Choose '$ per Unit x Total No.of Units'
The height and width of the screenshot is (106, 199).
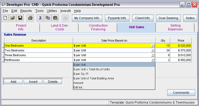click(x=114, y=69)
